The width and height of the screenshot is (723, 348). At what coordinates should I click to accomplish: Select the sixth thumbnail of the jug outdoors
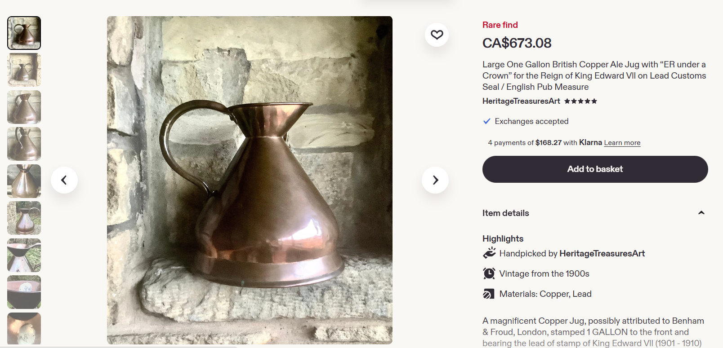click(24, 218)
